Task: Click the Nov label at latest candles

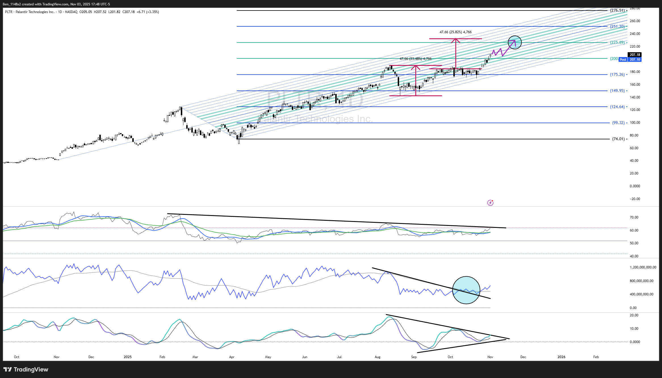Action: click(x=490, y=357)
